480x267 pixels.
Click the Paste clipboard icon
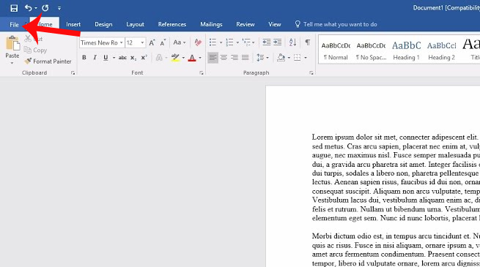pyautogui.click(x=12, y=43)
